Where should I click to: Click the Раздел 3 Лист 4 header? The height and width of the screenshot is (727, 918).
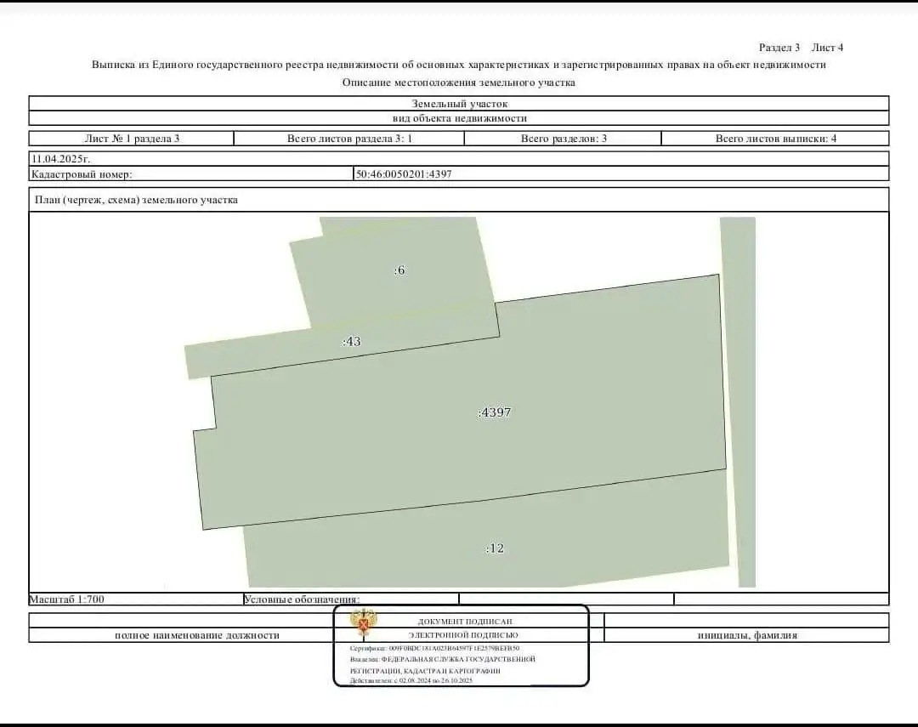tap(800, 48)
